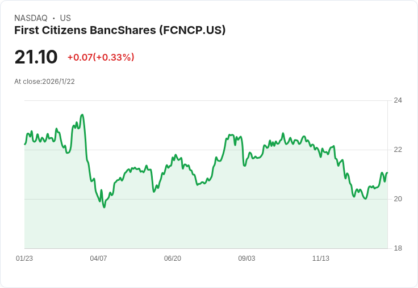Click the FCNCP.US ticker symbol

point(191,31)
